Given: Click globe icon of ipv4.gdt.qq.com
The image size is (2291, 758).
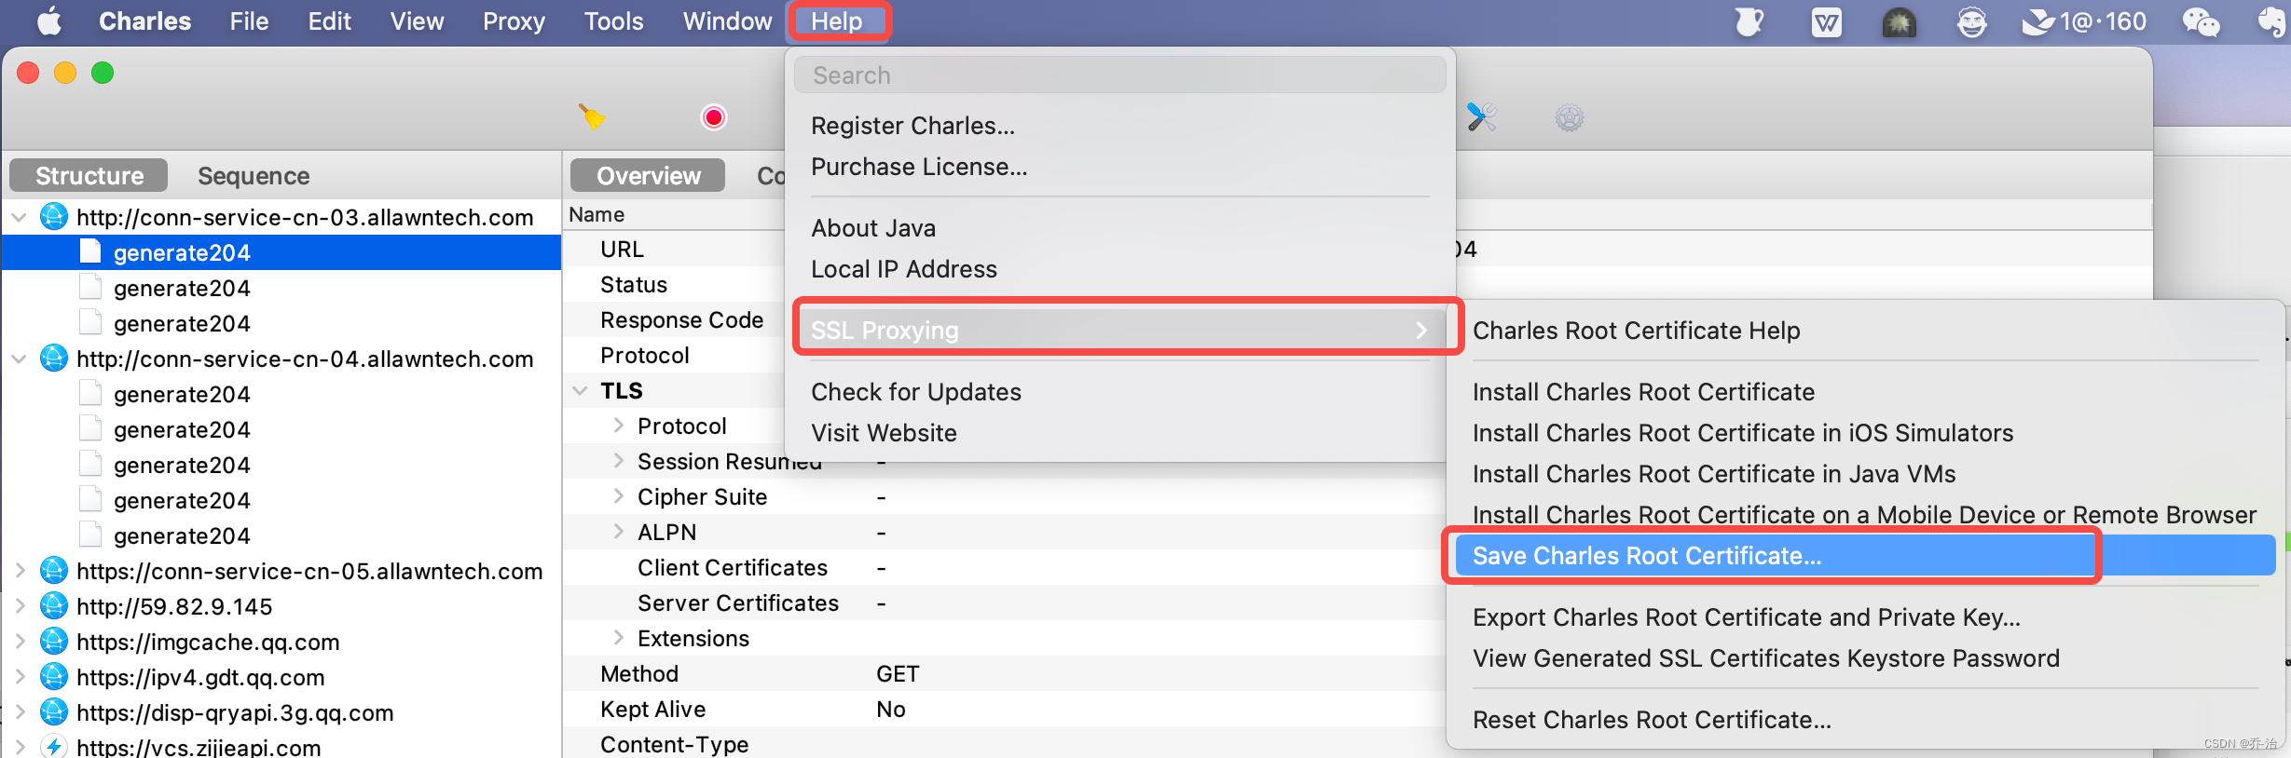Looking at the screenshot, I should [54, 677].
